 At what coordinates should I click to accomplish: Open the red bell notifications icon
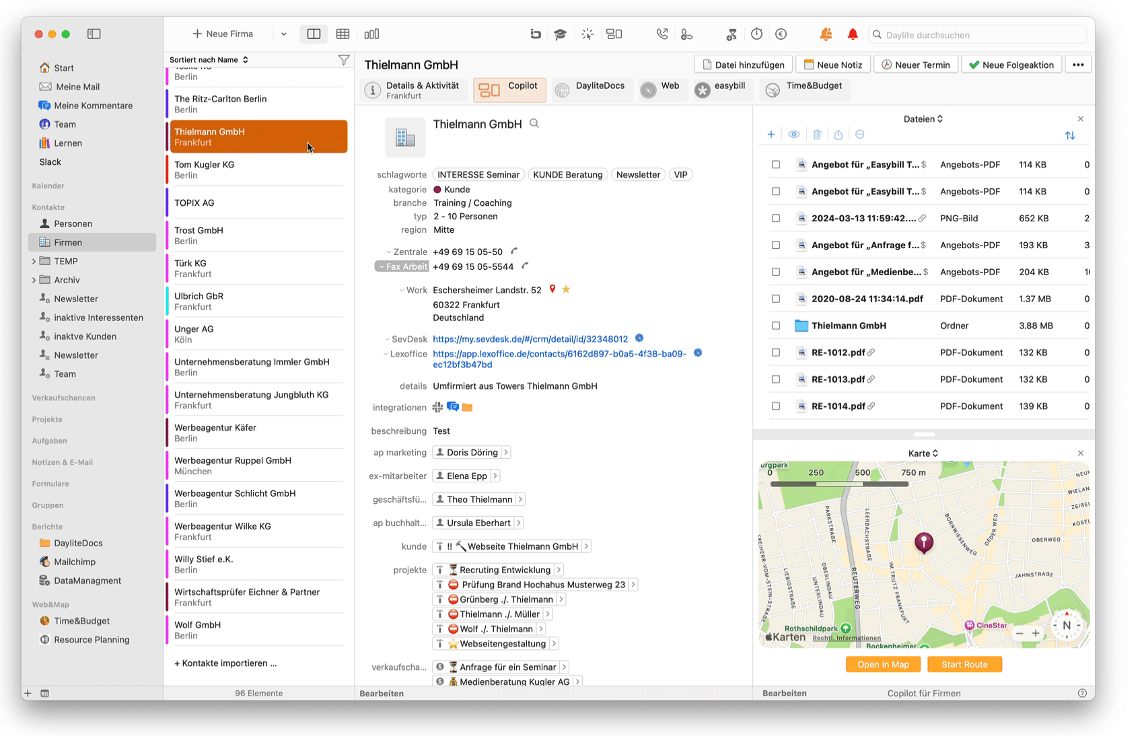coord(853,34)
